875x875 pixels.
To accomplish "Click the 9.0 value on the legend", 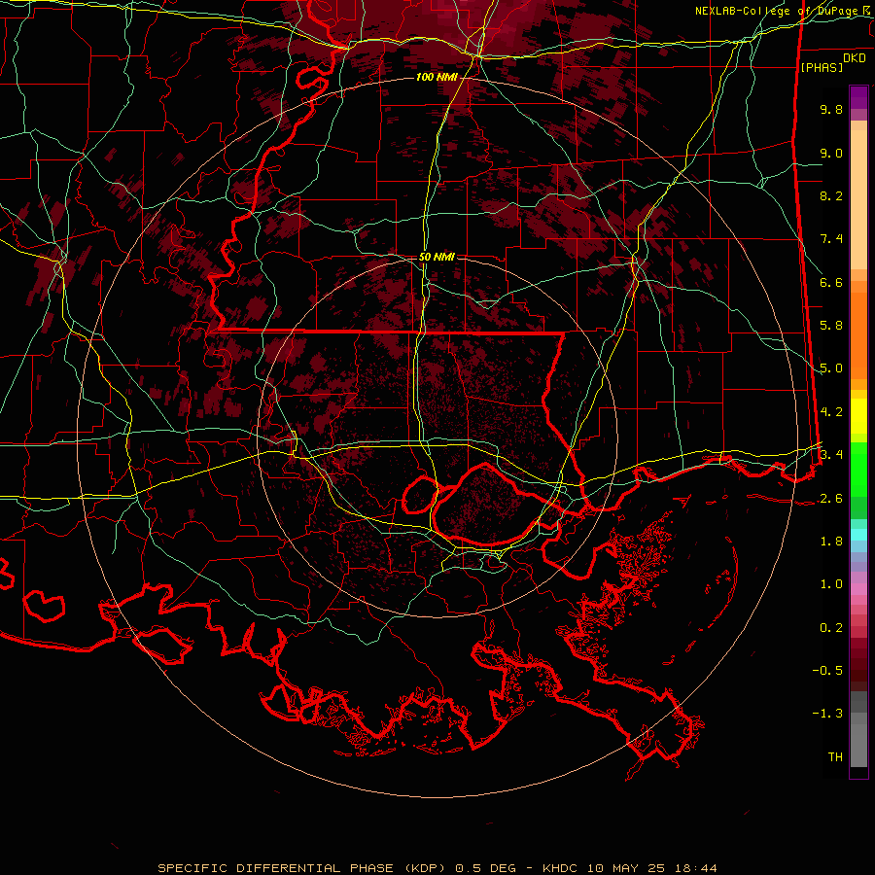I will pos(831,153).
